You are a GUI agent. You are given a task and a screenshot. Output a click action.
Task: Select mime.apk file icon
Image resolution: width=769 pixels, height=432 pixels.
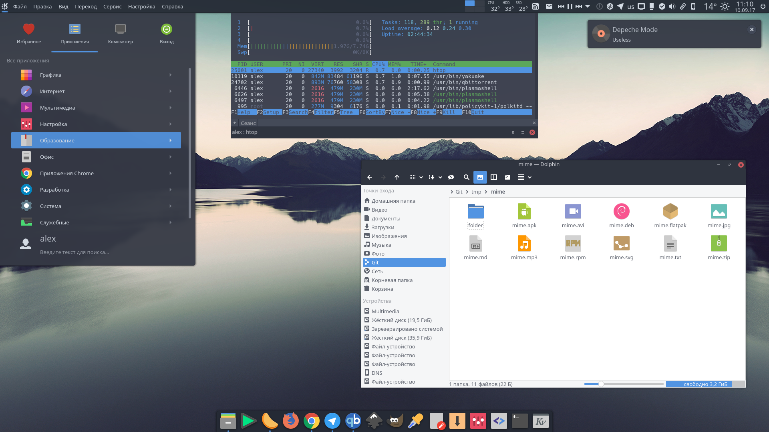(524, 211)
